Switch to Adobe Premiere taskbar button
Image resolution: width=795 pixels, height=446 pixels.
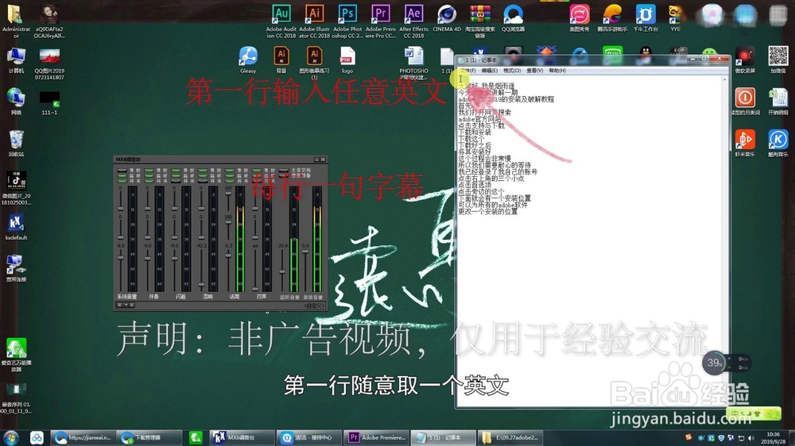377,437
